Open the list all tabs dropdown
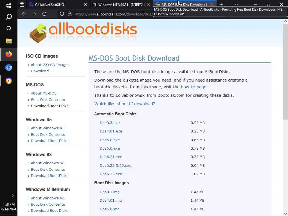288x216 pixels. point(236,4)
